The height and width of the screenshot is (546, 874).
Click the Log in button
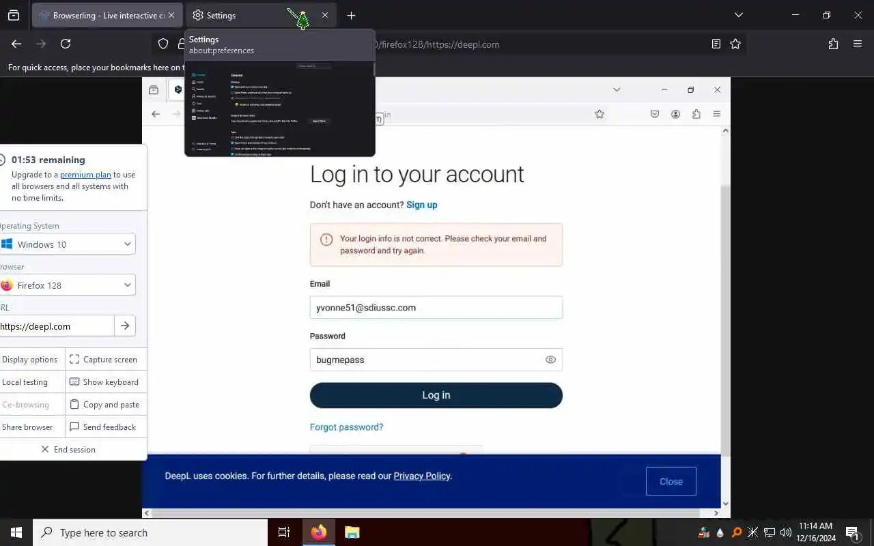point(436,395)
